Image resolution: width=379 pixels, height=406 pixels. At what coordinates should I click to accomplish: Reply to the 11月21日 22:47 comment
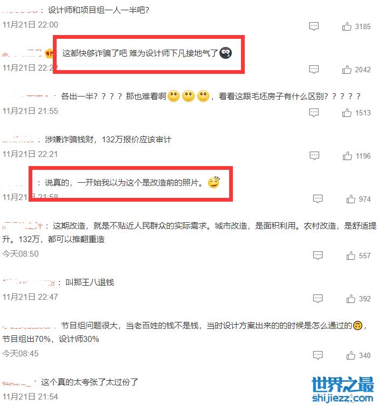pos(318,299)
